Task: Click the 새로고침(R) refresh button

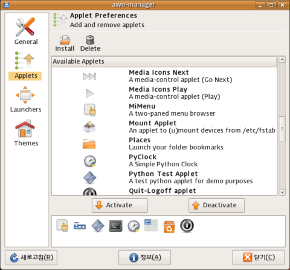Action: 31,257
